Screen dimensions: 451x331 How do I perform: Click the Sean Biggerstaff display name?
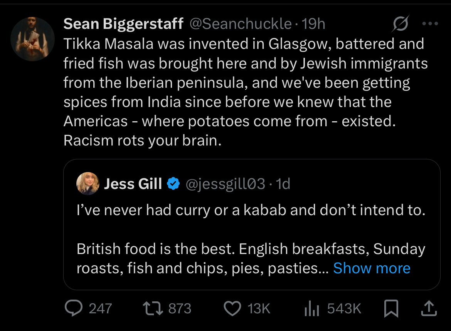click(x=123, y=24)
